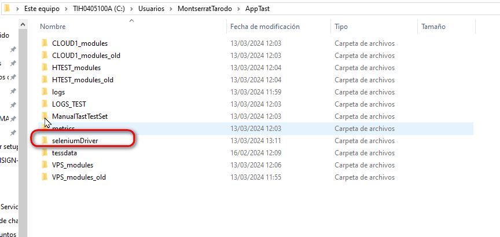Go to Usuarios in the breadcrumb path
500x237 pixels.
[x=155, y=9]
